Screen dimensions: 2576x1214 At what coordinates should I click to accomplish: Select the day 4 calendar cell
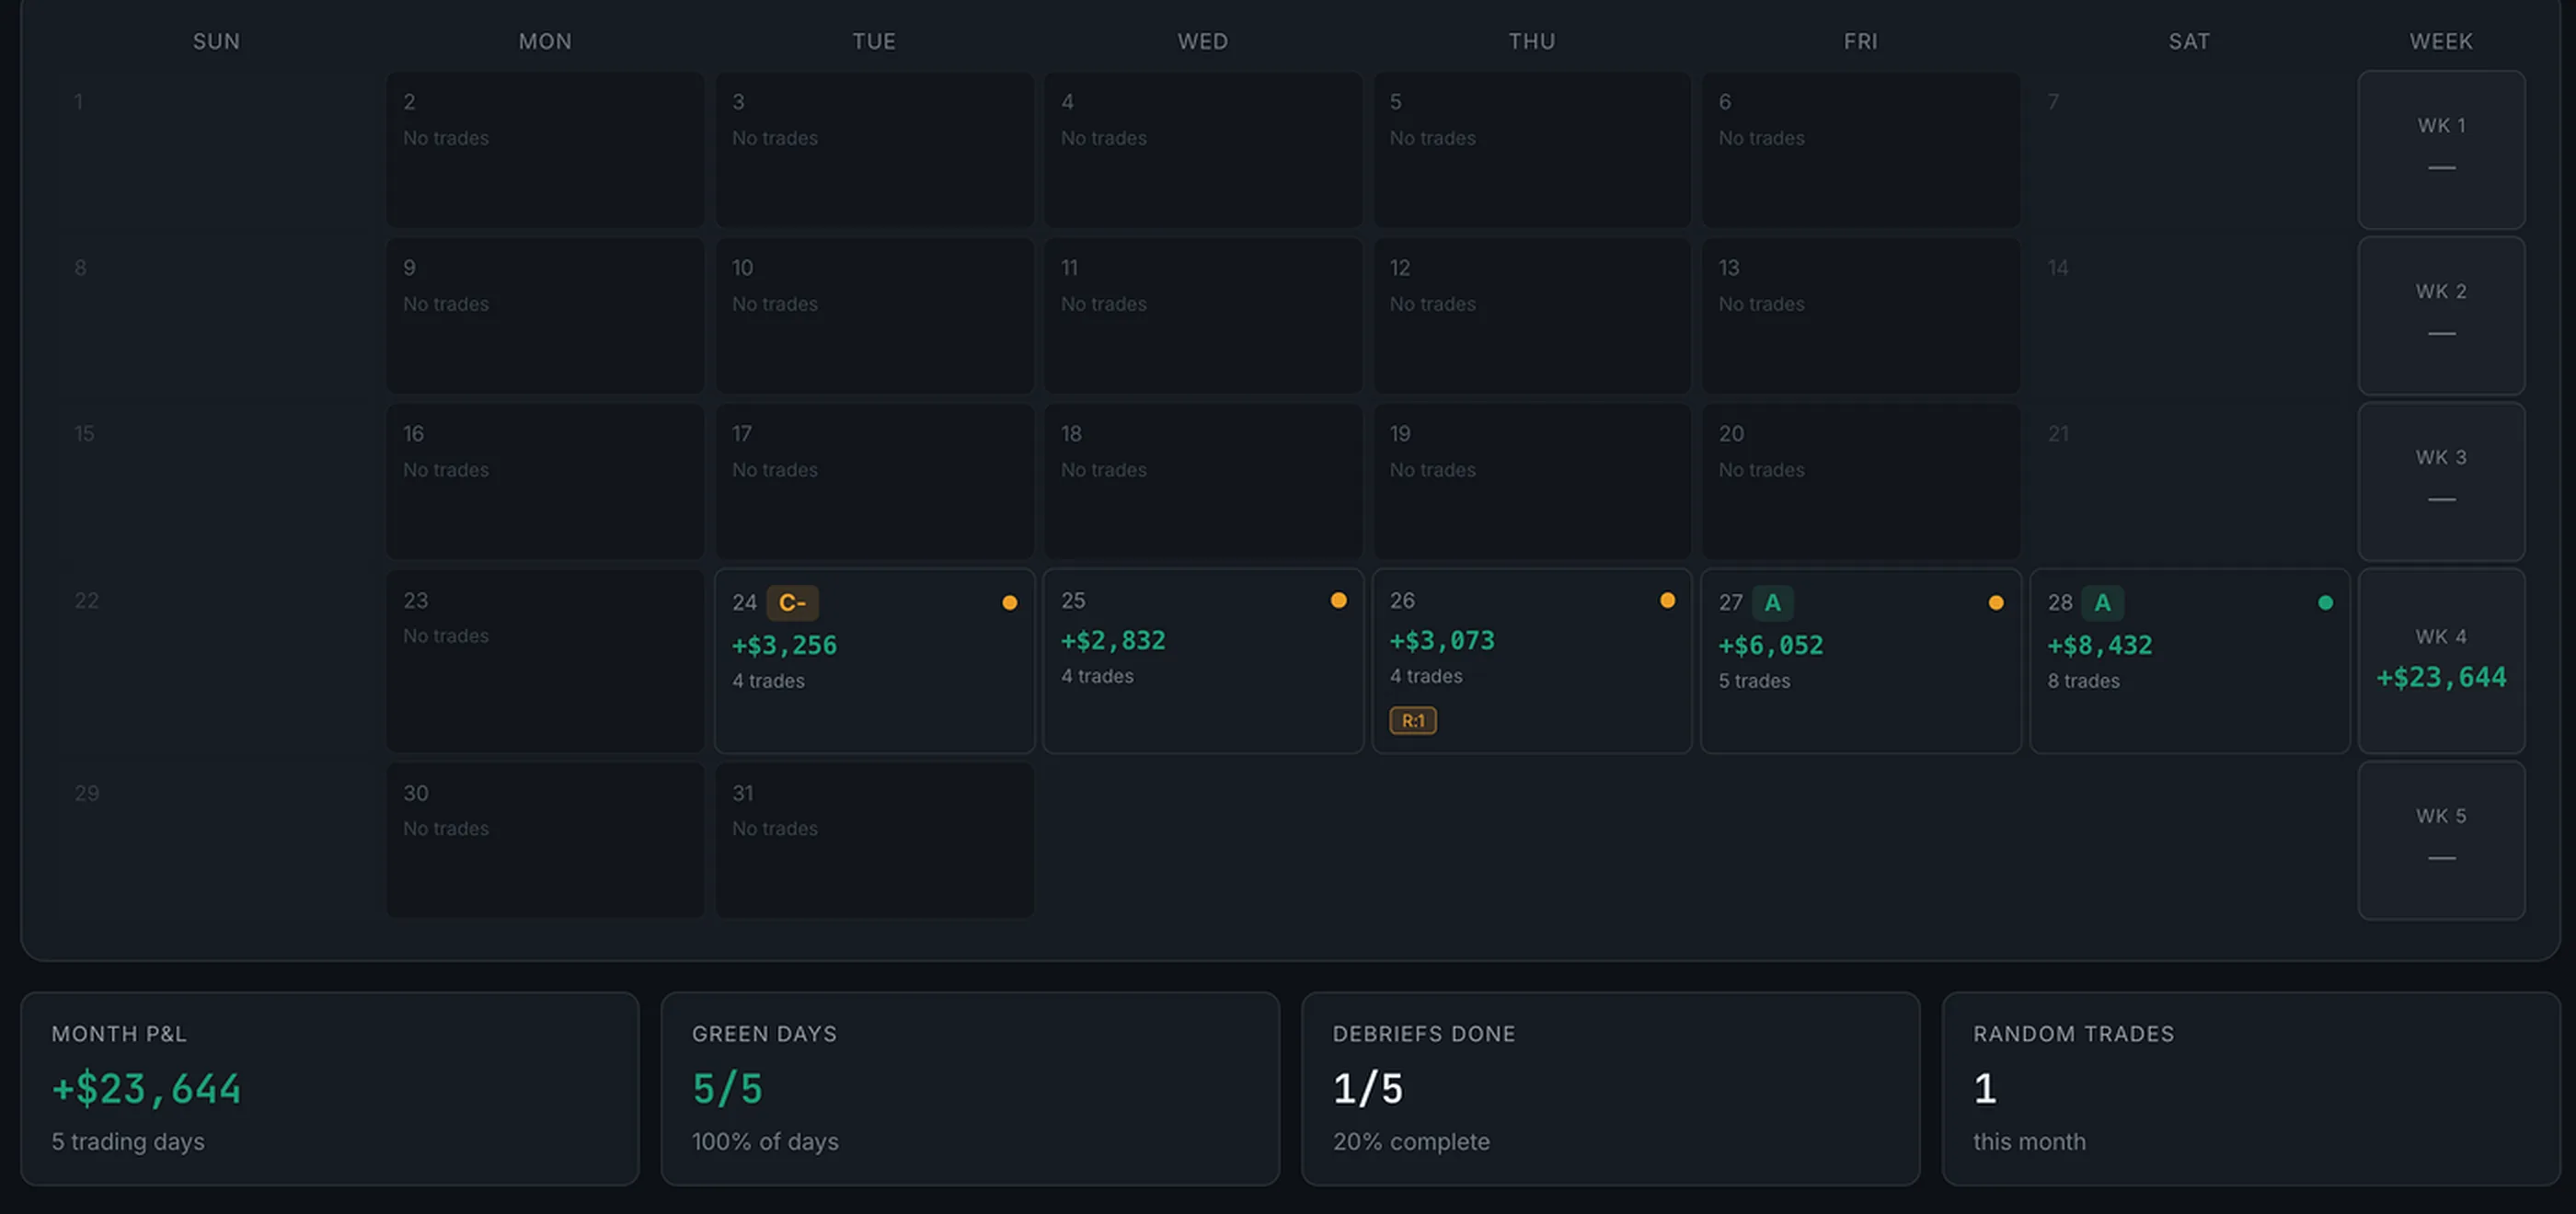coord(1203,150)
